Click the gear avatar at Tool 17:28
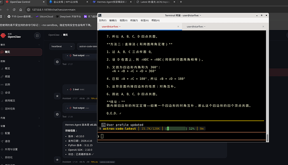Image resolution: width=288 pixels, height=165 pixels. 57,114
